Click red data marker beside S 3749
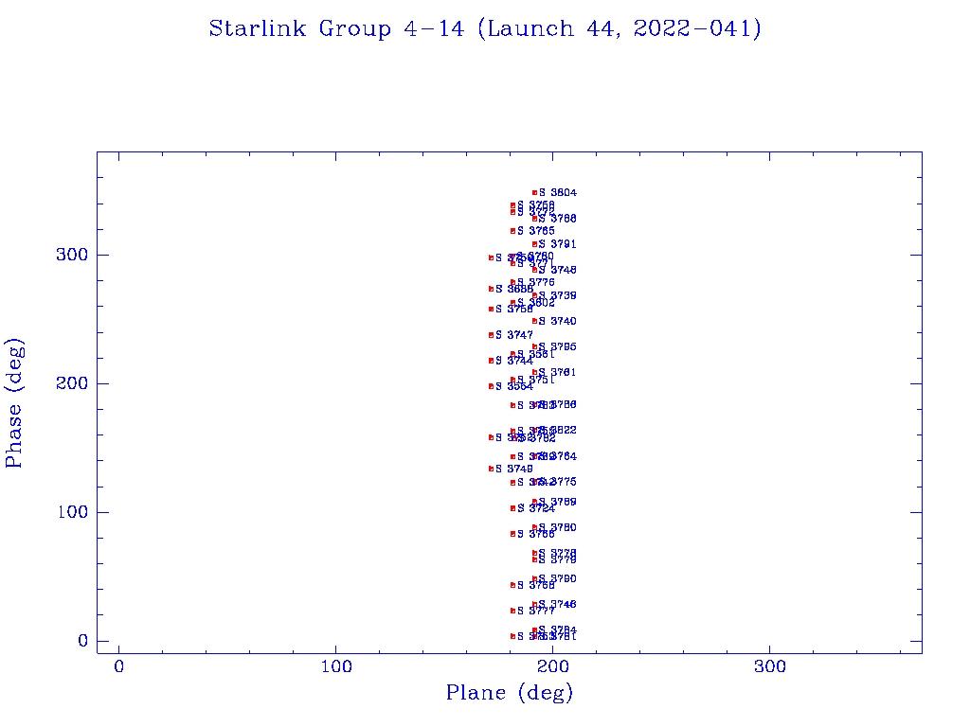This screenshot has width=970, height=727. [492, 469]
